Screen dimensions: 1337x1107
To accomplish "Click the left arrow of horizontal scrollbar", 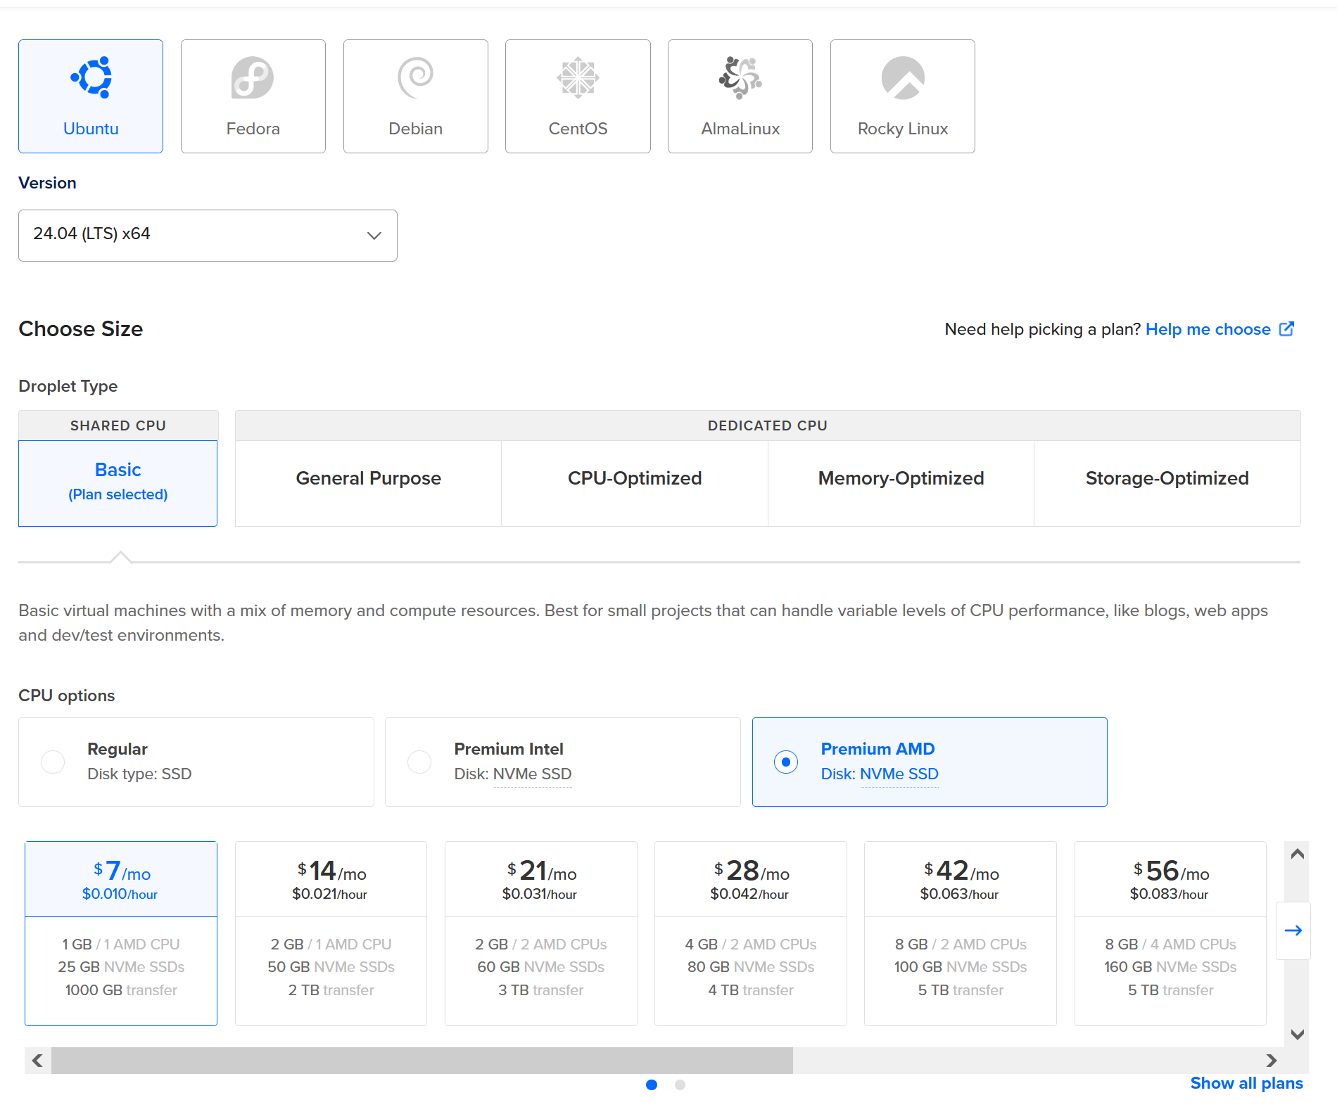I will pyautogui.click(x=38, y=1060).
